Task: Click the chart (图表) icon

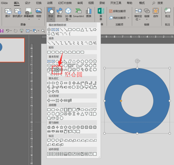Action: click(89, 13)
